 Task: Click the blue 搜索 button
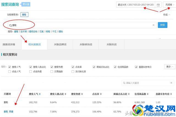pos(163,25)
